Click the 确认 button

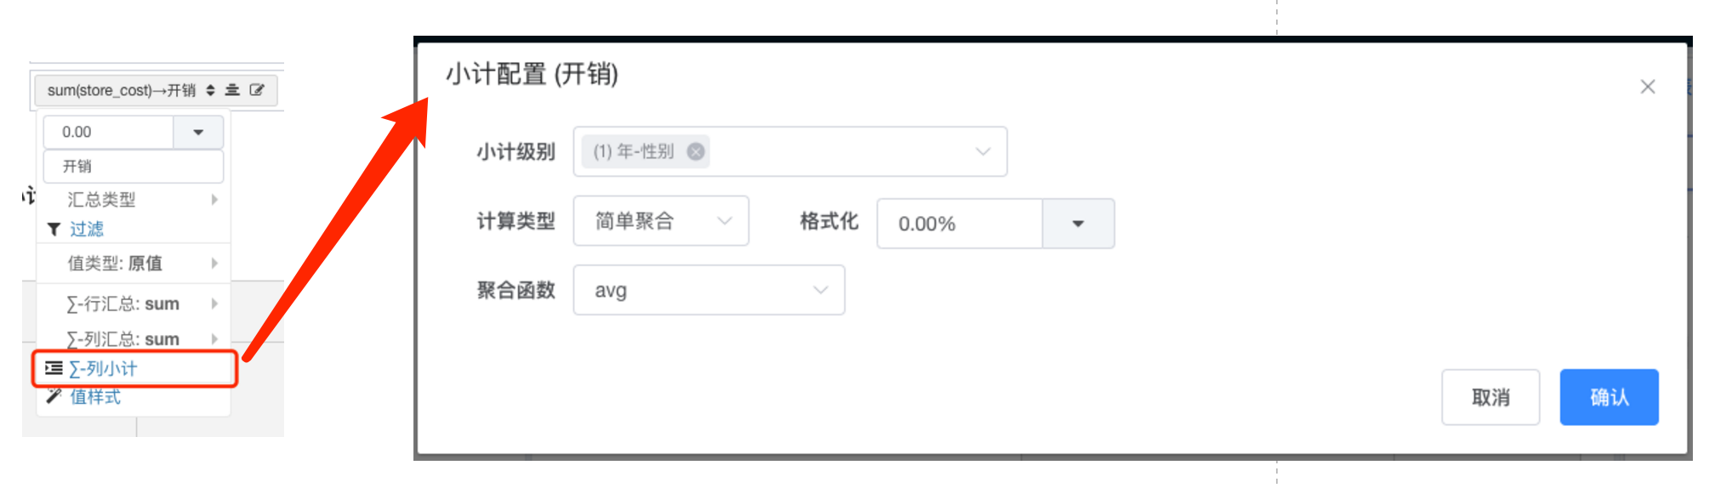click(1609, 397)
